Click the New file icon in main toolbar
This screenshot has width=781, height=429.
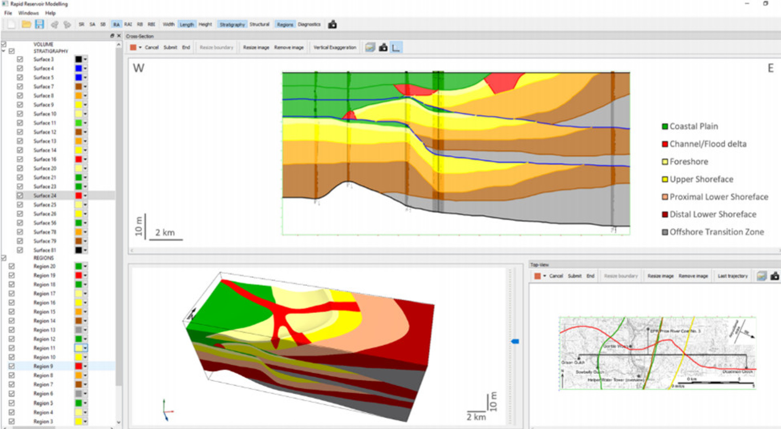point(12,25)
